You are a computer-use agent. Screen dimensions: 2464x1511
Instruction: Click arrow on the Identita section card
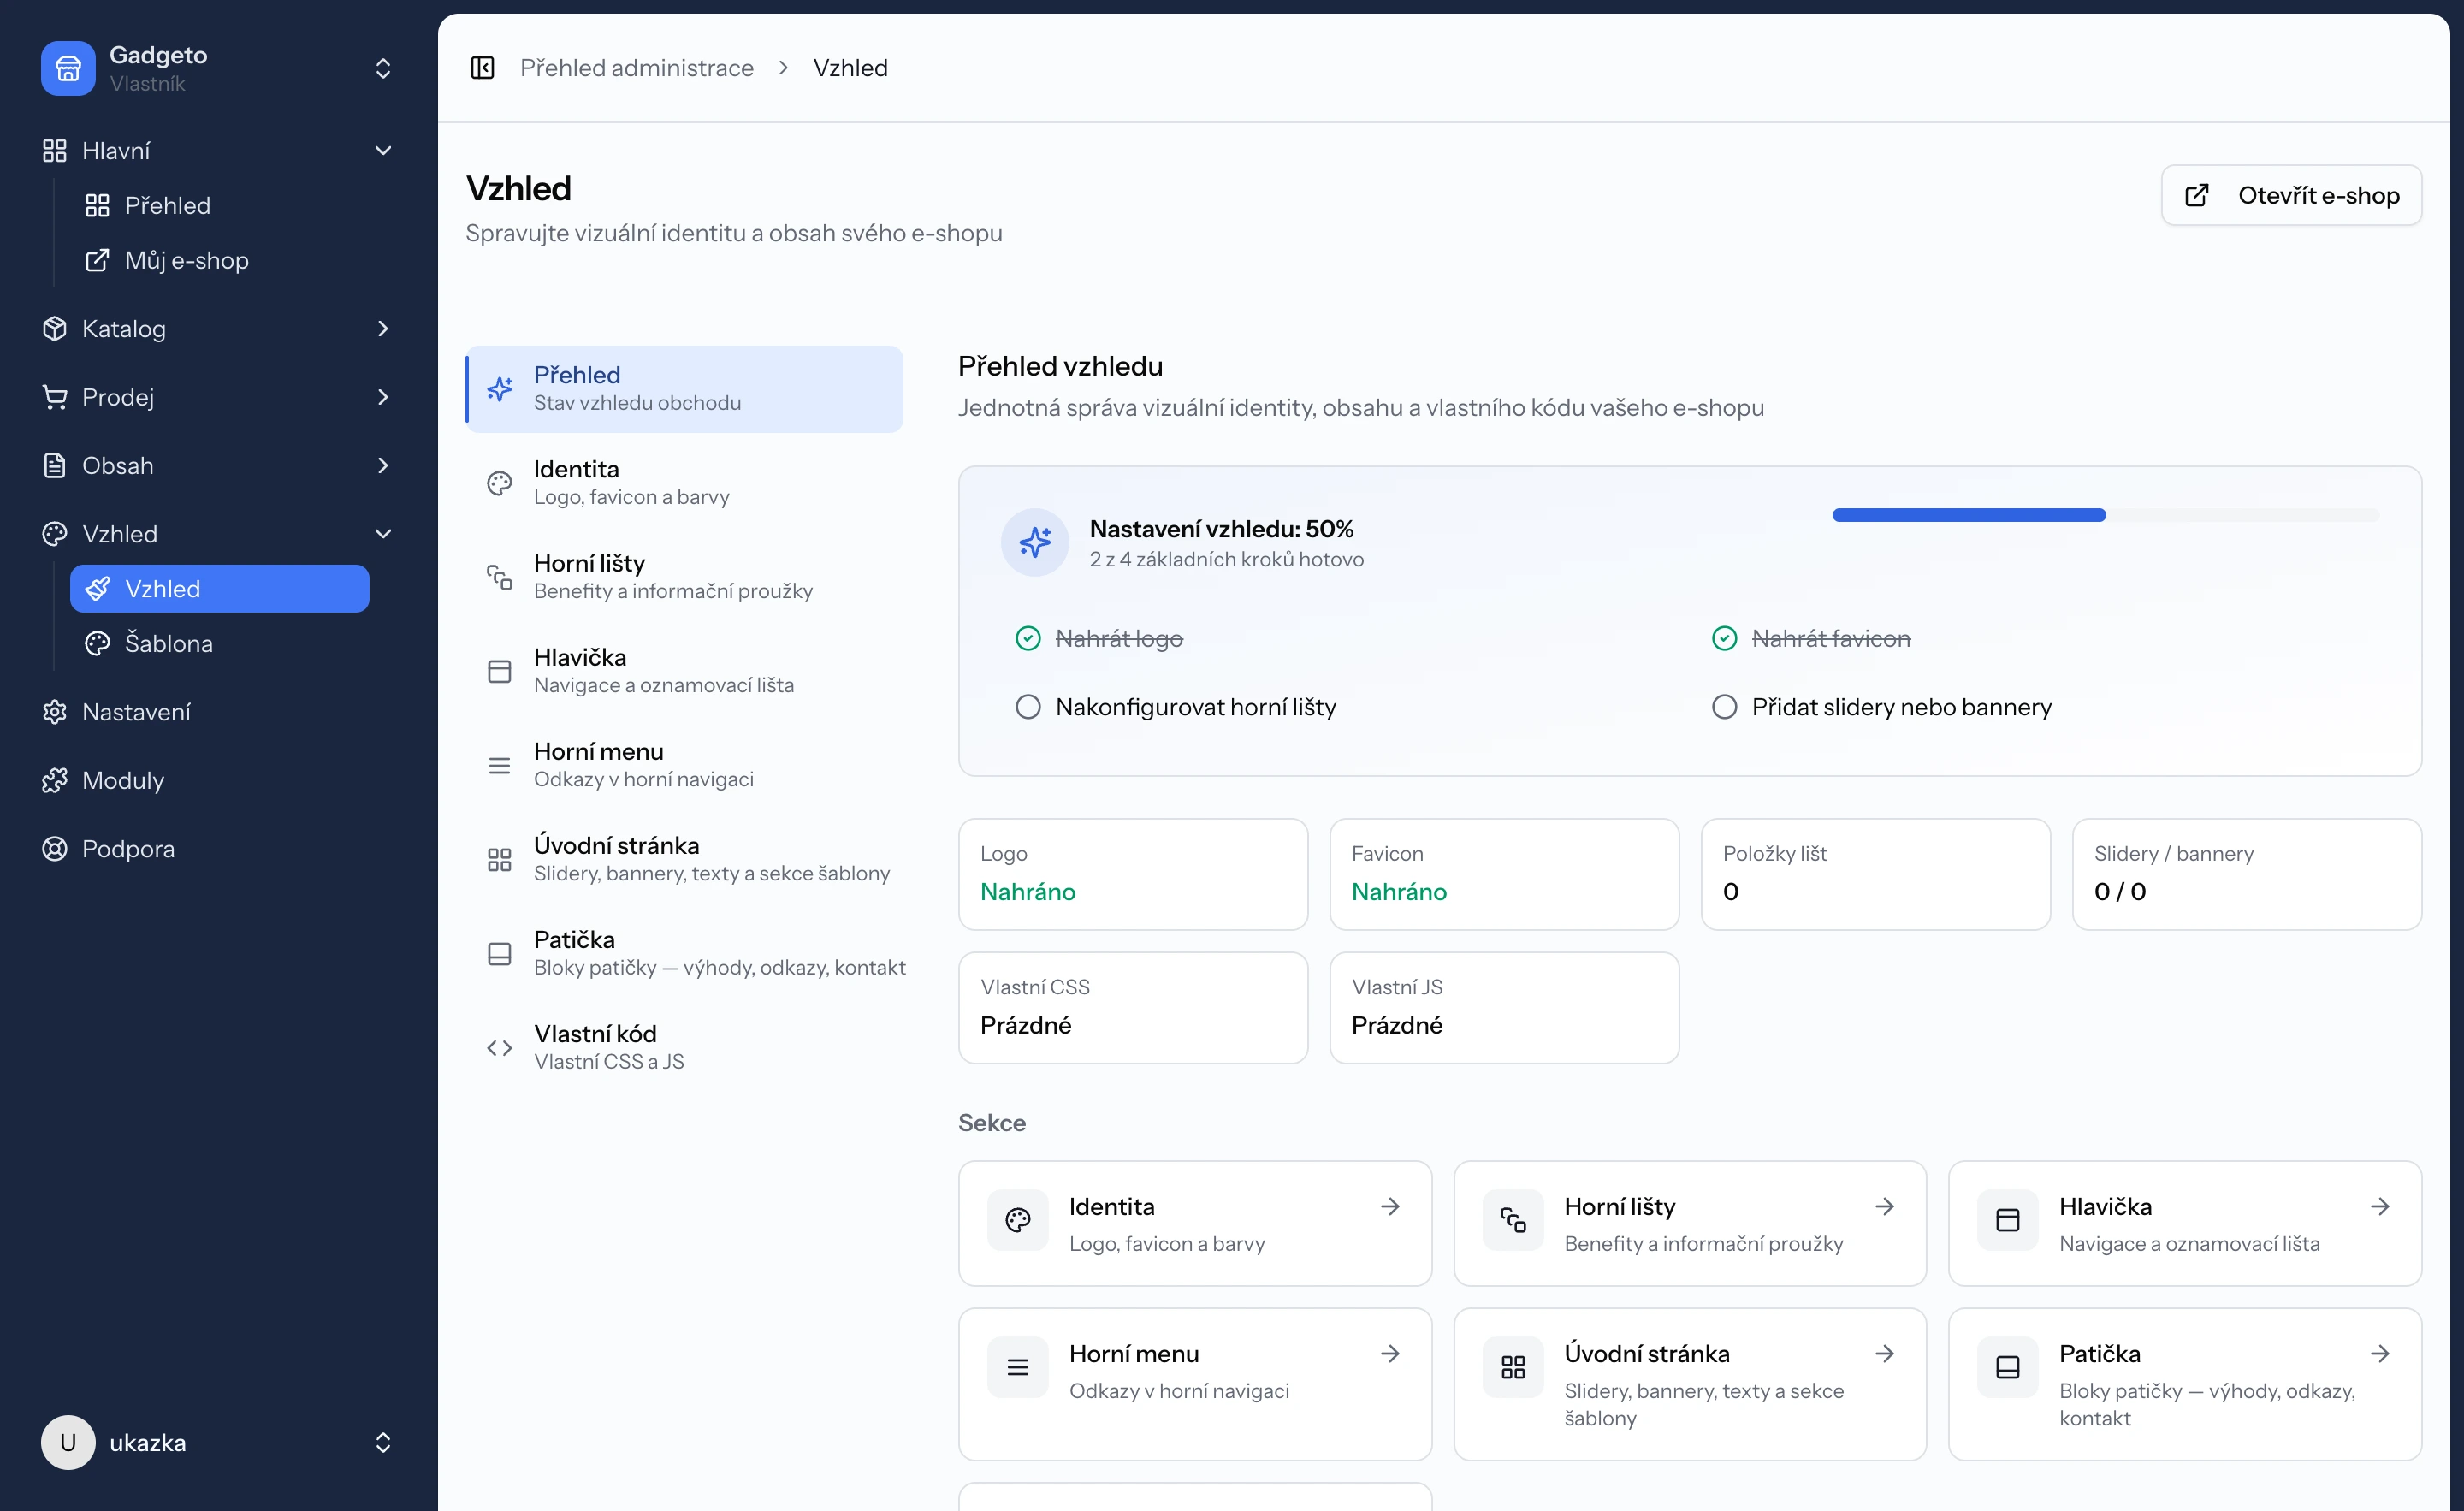tap(1390, 1207)
